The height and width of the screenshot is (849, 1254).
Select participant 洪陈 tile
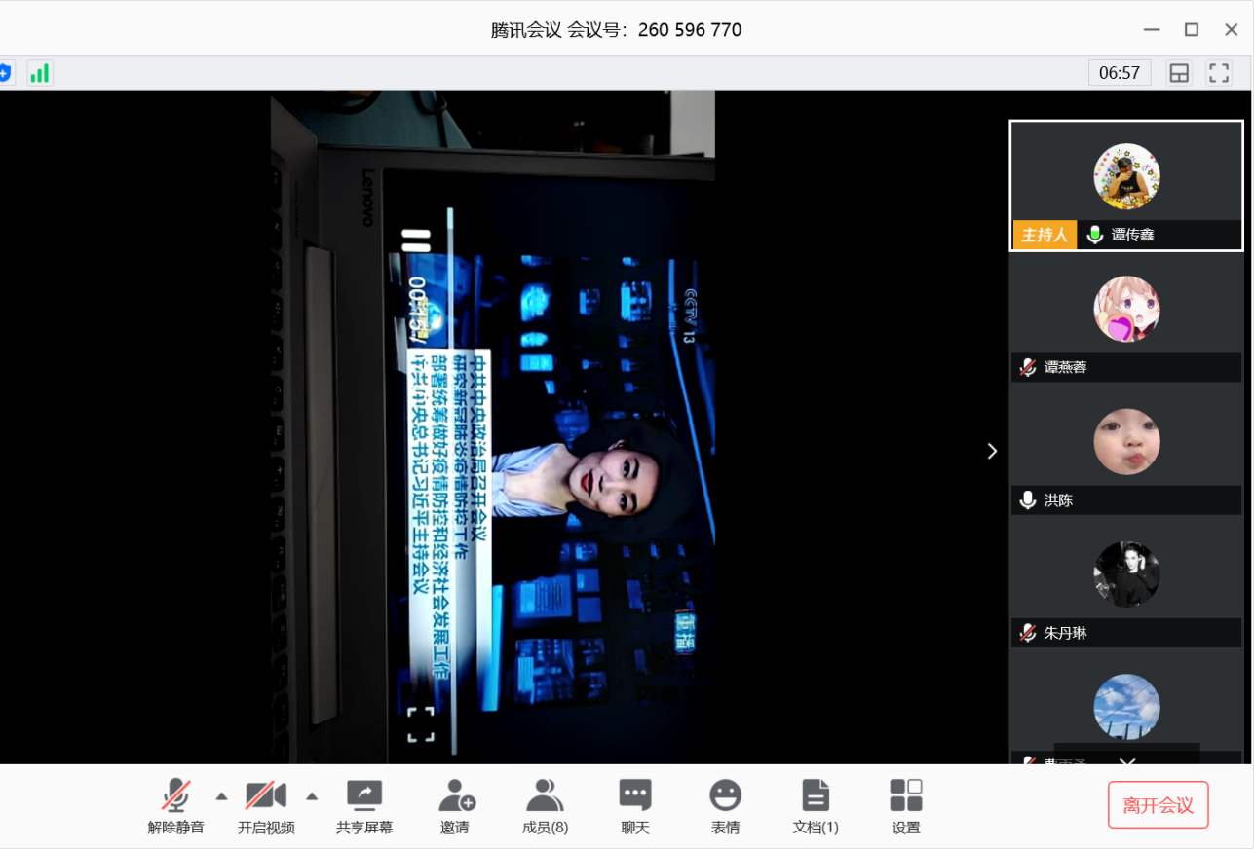(1126, 451)
